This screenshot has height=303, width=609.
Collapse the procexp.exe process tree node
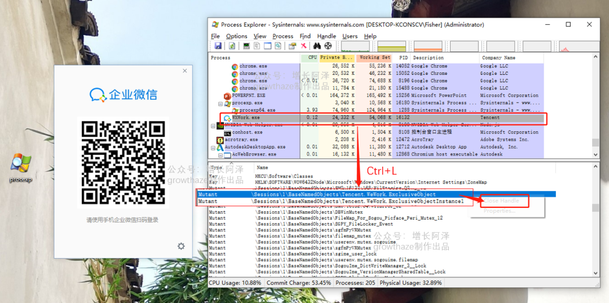220,103
